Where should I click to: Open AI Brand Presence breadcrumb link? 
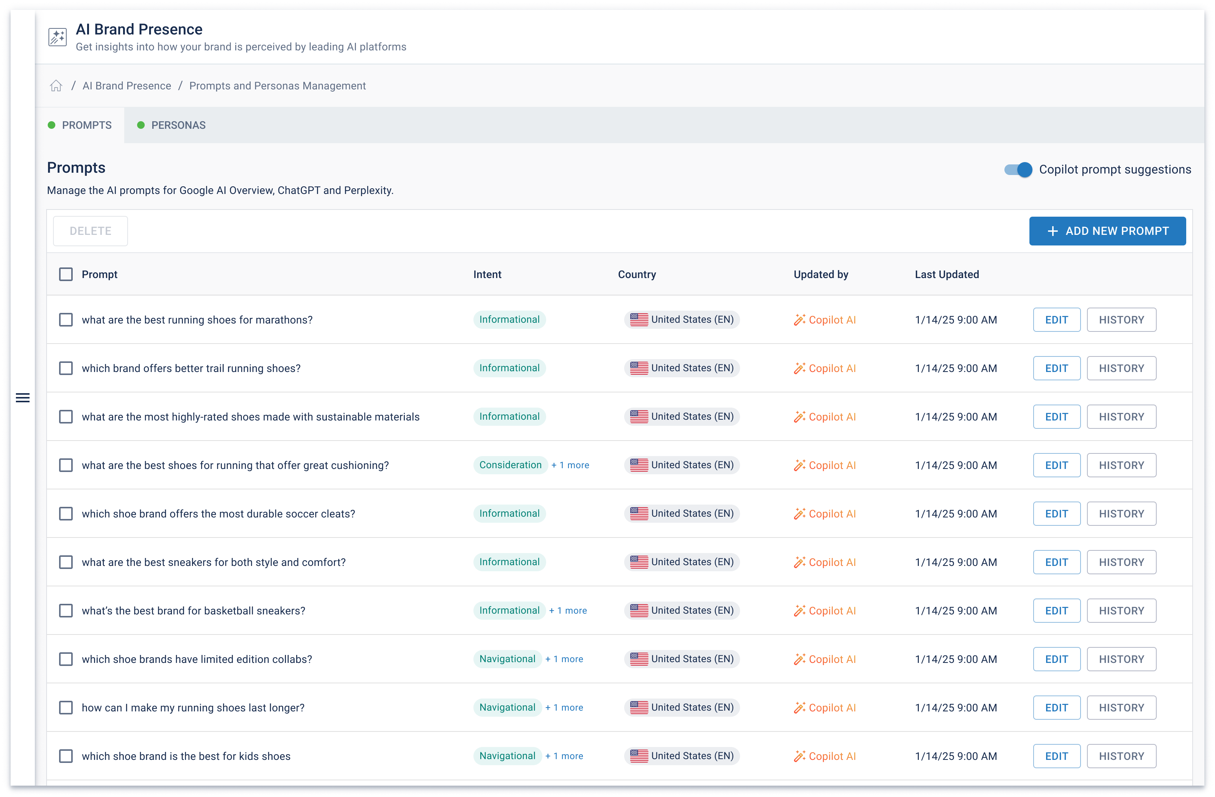[x=126, y=86]
